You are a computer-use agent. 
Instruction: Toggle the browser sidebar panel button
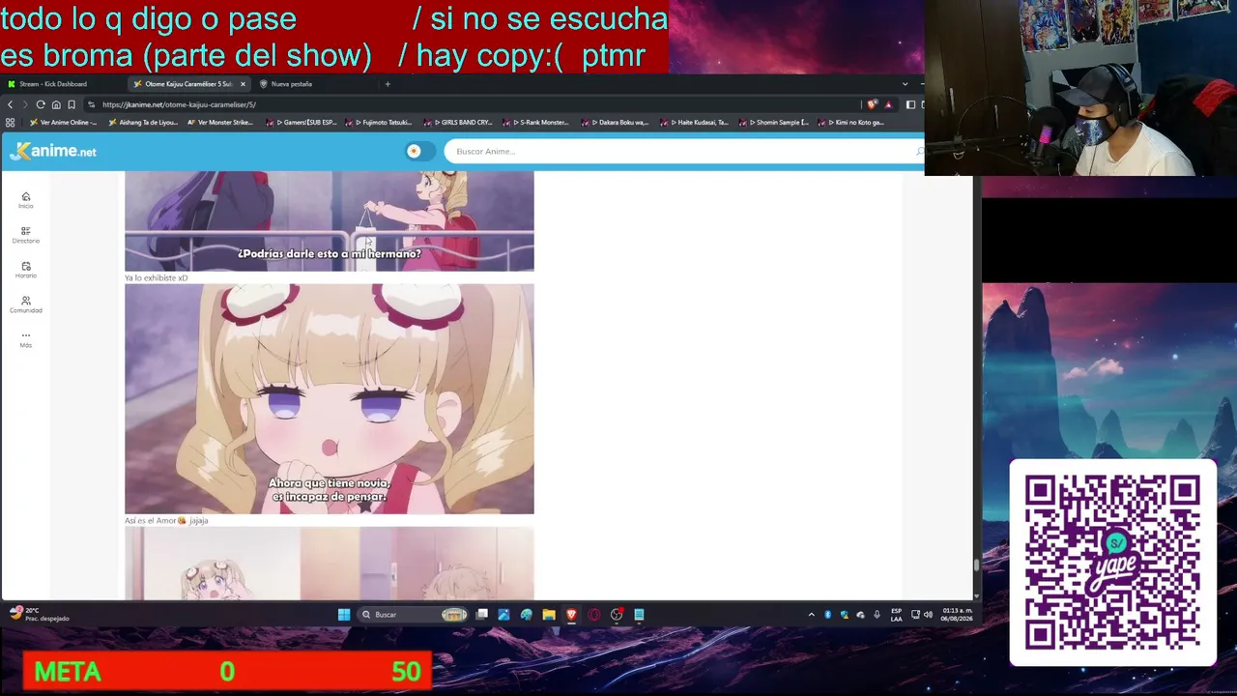910,104
